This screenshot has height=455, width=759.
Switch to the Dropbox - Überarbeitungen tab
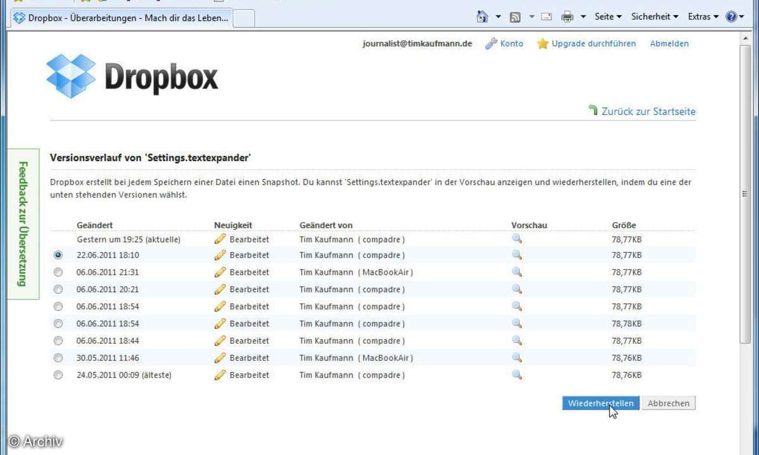tap(121, 18)
